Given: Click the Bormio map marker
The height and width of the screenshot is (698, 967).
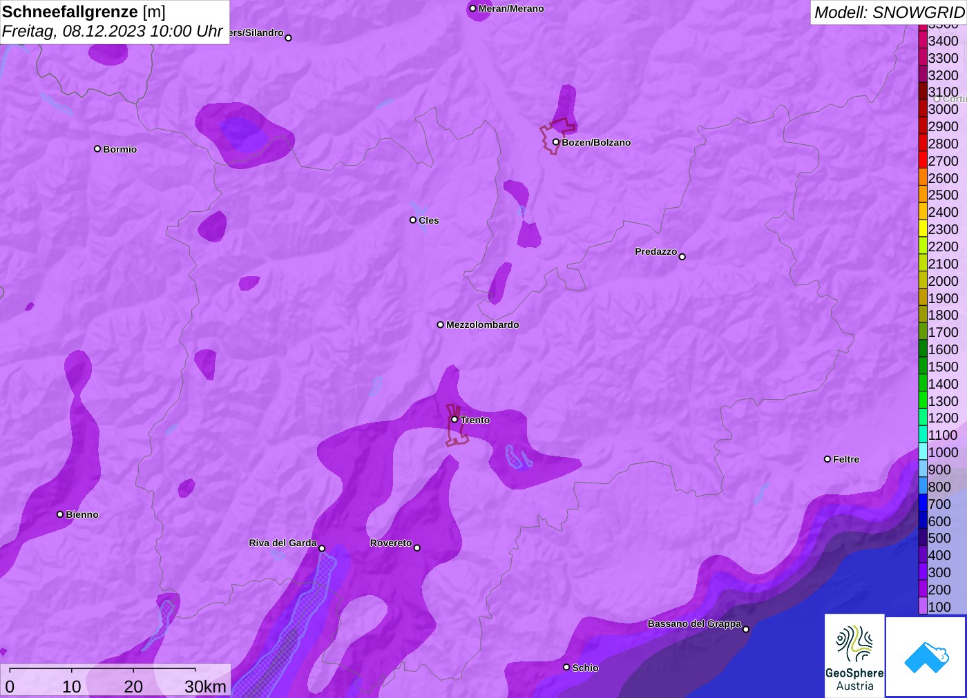Looking at the screenshot, I should point(97,149).
